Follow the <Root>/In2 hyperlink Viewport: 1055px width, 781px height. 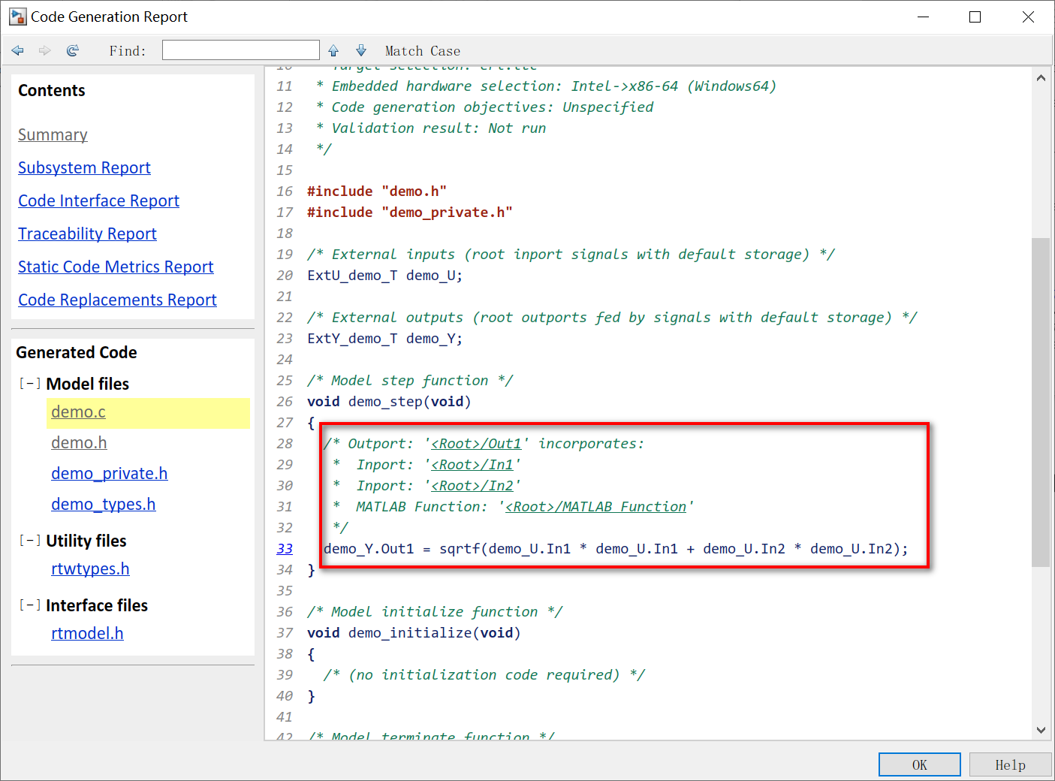[472, 486]
